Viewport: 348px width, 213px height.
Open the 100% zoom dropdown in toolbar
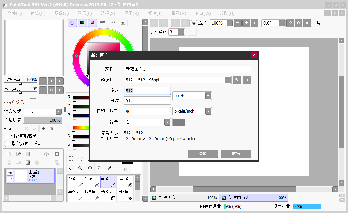[x=230, y=23]
